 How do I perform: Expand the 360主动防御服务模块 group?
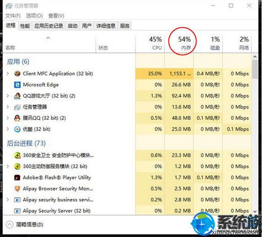pyautogui.click(x=7, y=166)
